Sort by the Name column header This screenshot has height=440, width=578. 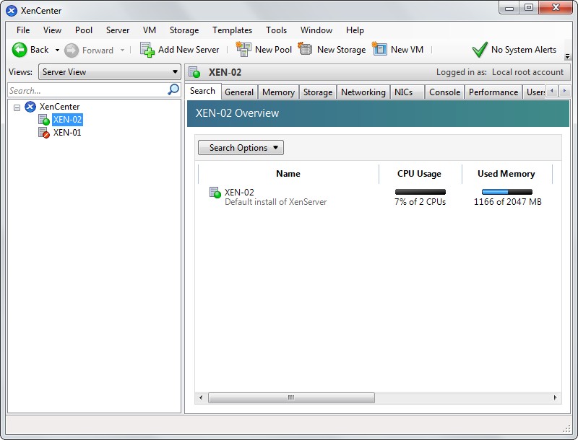[x=288, y=174]
